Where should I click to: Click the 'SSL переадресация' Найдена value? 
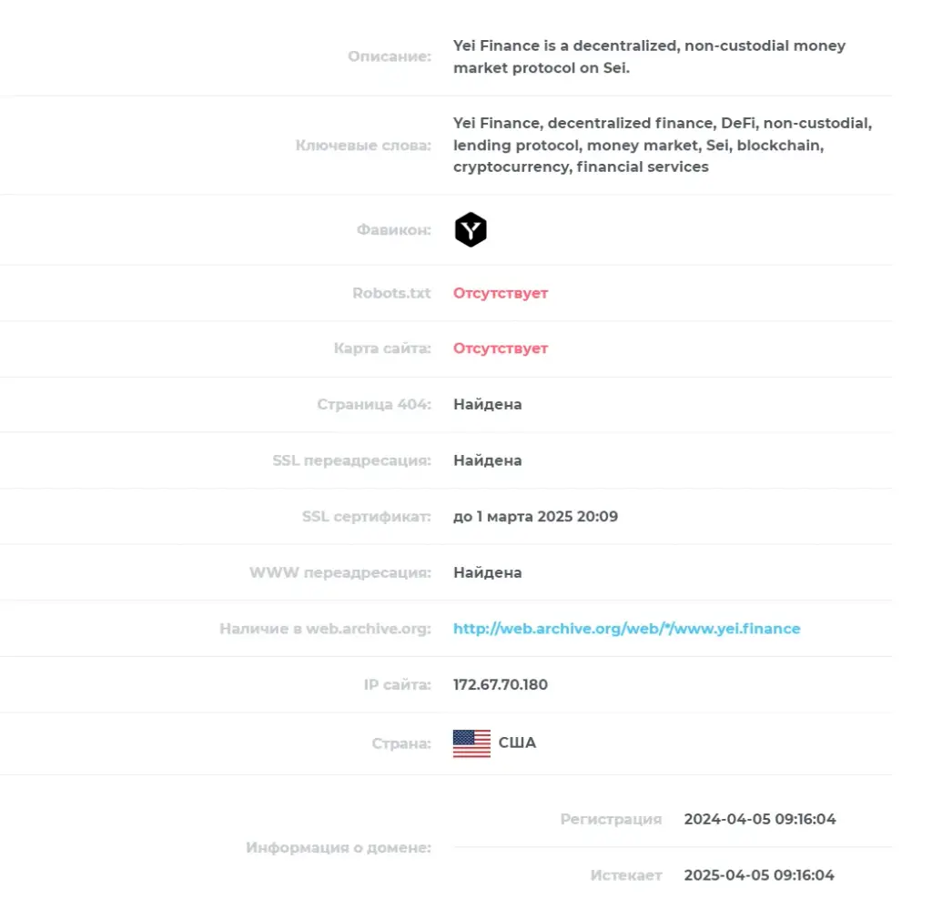(x=488, y=460)
